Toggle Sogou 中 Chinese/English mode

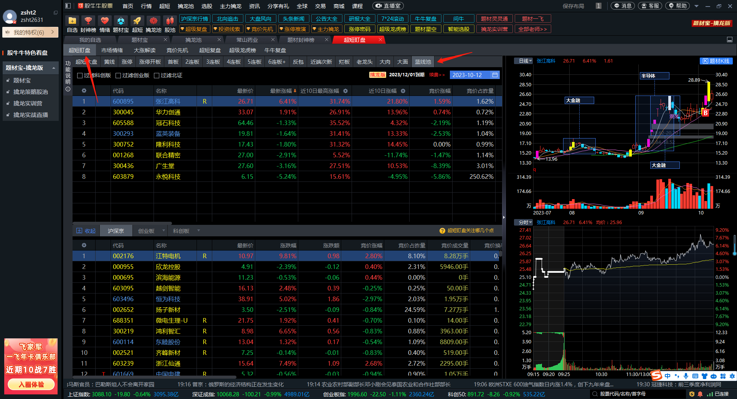pos(668,376)
